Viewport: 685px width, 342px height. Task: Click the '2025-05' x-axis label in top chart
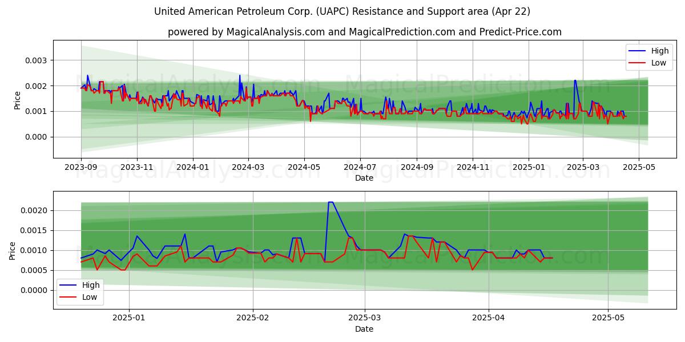point(639,168)
